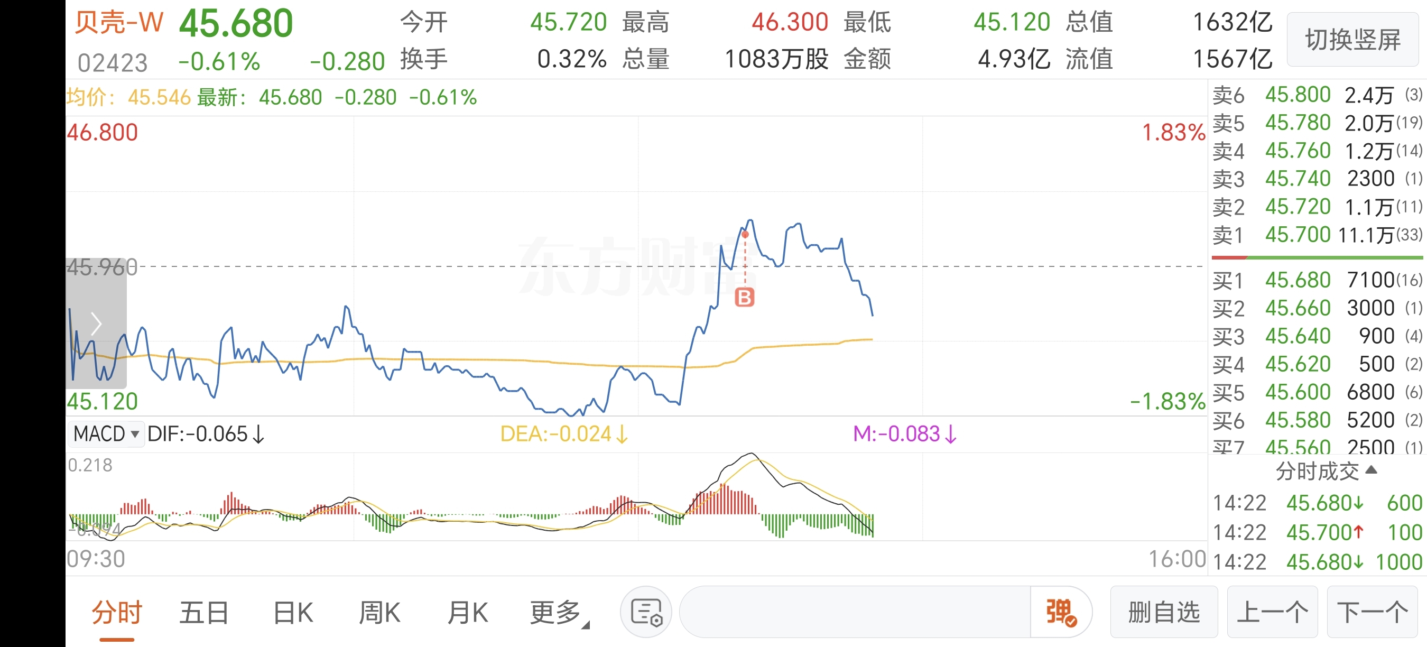Tap the news notes icon beside input field

tap(646, 612)
